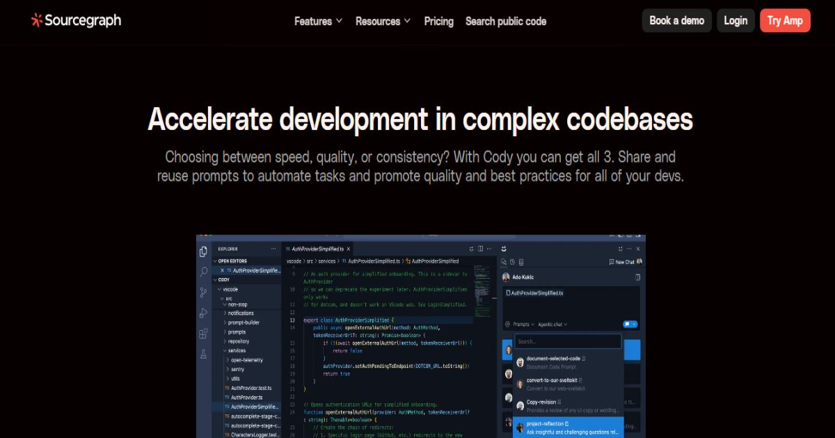Viewport: 835px width, 438px height.
Task: Expand the Features menu
Action: 318,21
